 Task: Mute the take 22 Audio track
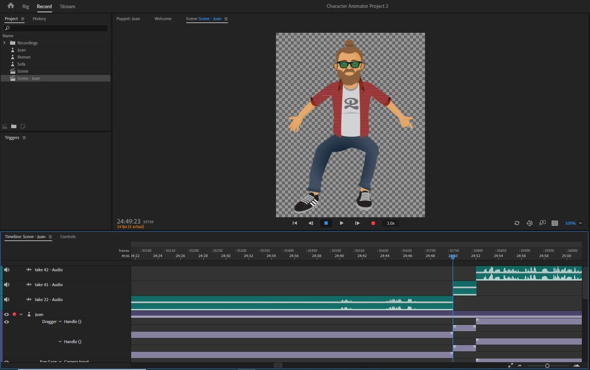7,300
